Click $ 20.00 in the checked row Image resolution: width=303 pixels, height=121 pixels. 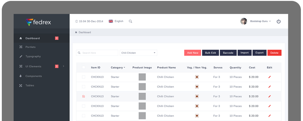click(254, 96)
